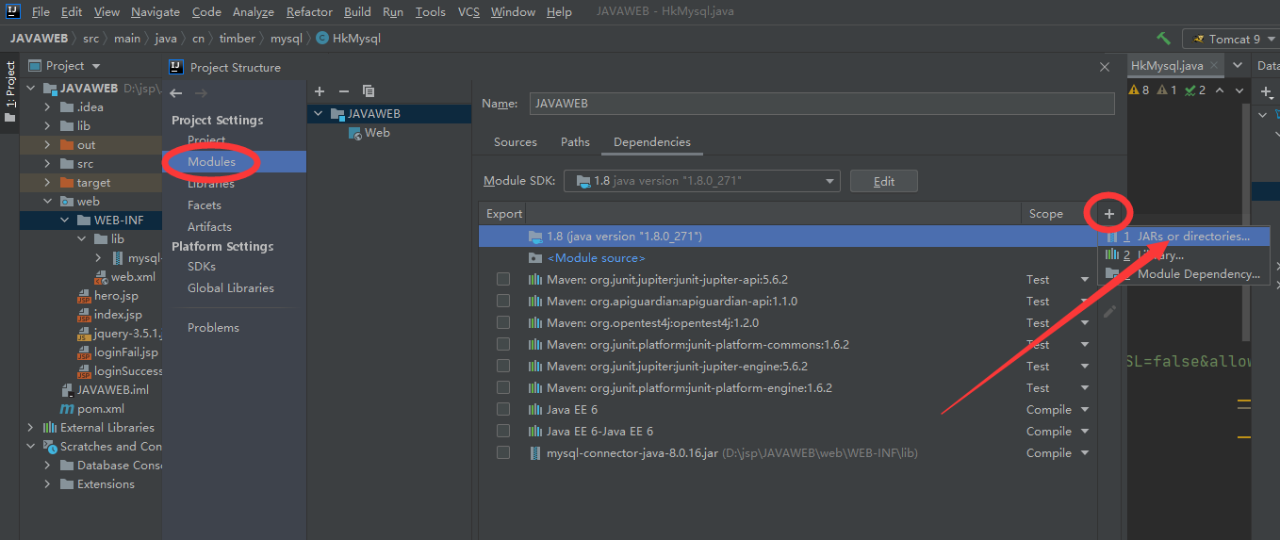The width and height of the screenshot is (1280, 540).
Task: Jump to previous highlighted error arrow
Action: (x=1219, y=90)
